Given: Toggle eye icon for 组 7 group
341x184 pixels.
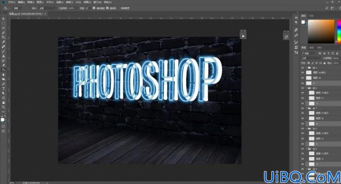Looking at the screenshot, I should click(302, 108).
